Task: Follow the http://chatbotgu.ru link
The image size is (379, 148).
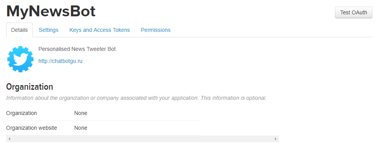Action: 60,61
